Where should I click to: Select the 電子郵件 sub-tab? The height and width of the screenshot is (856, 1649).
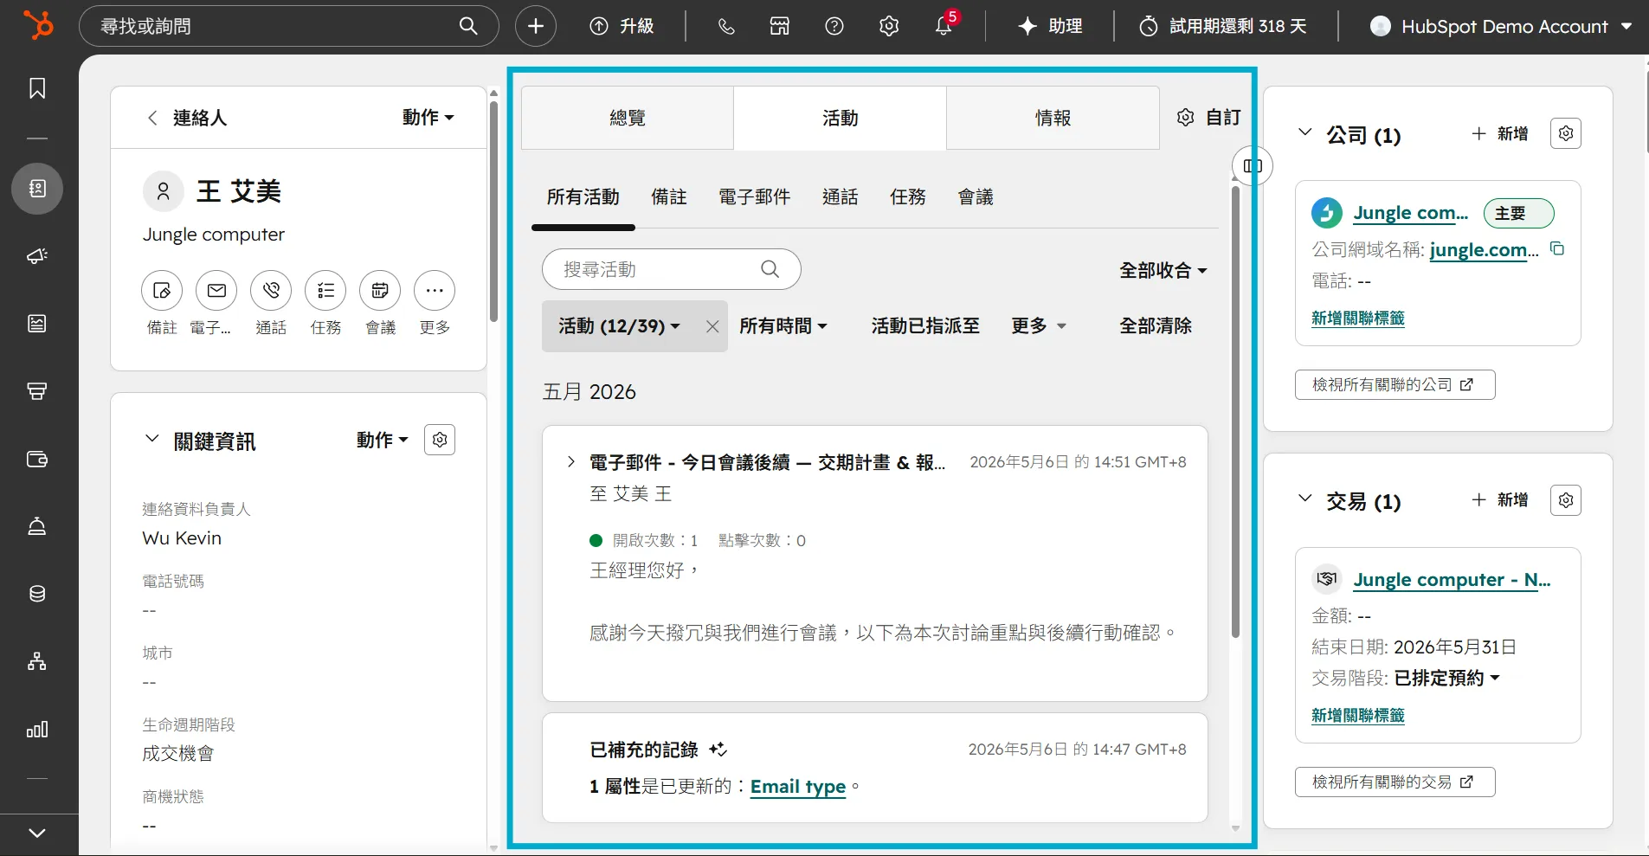coord(755,197)
